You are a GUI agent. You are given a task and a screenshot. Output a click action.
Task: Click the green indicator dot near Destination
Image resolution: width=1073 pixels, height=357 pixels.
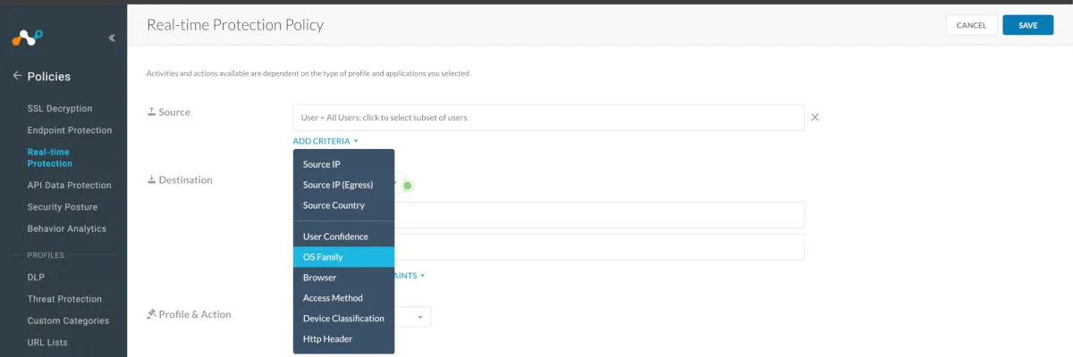tap(407, 186)
